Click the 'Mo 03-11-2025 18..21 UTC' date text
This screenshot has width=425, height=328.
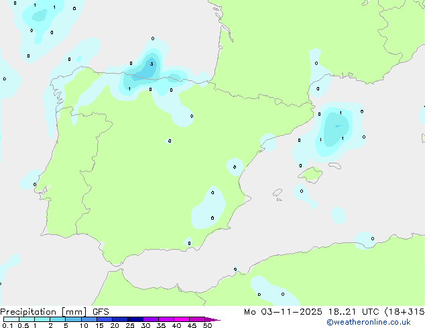pos(312,312)
